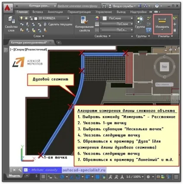Click the command line customize wrench
Viewport: 183px width, 184px height.
click(20, 170)
